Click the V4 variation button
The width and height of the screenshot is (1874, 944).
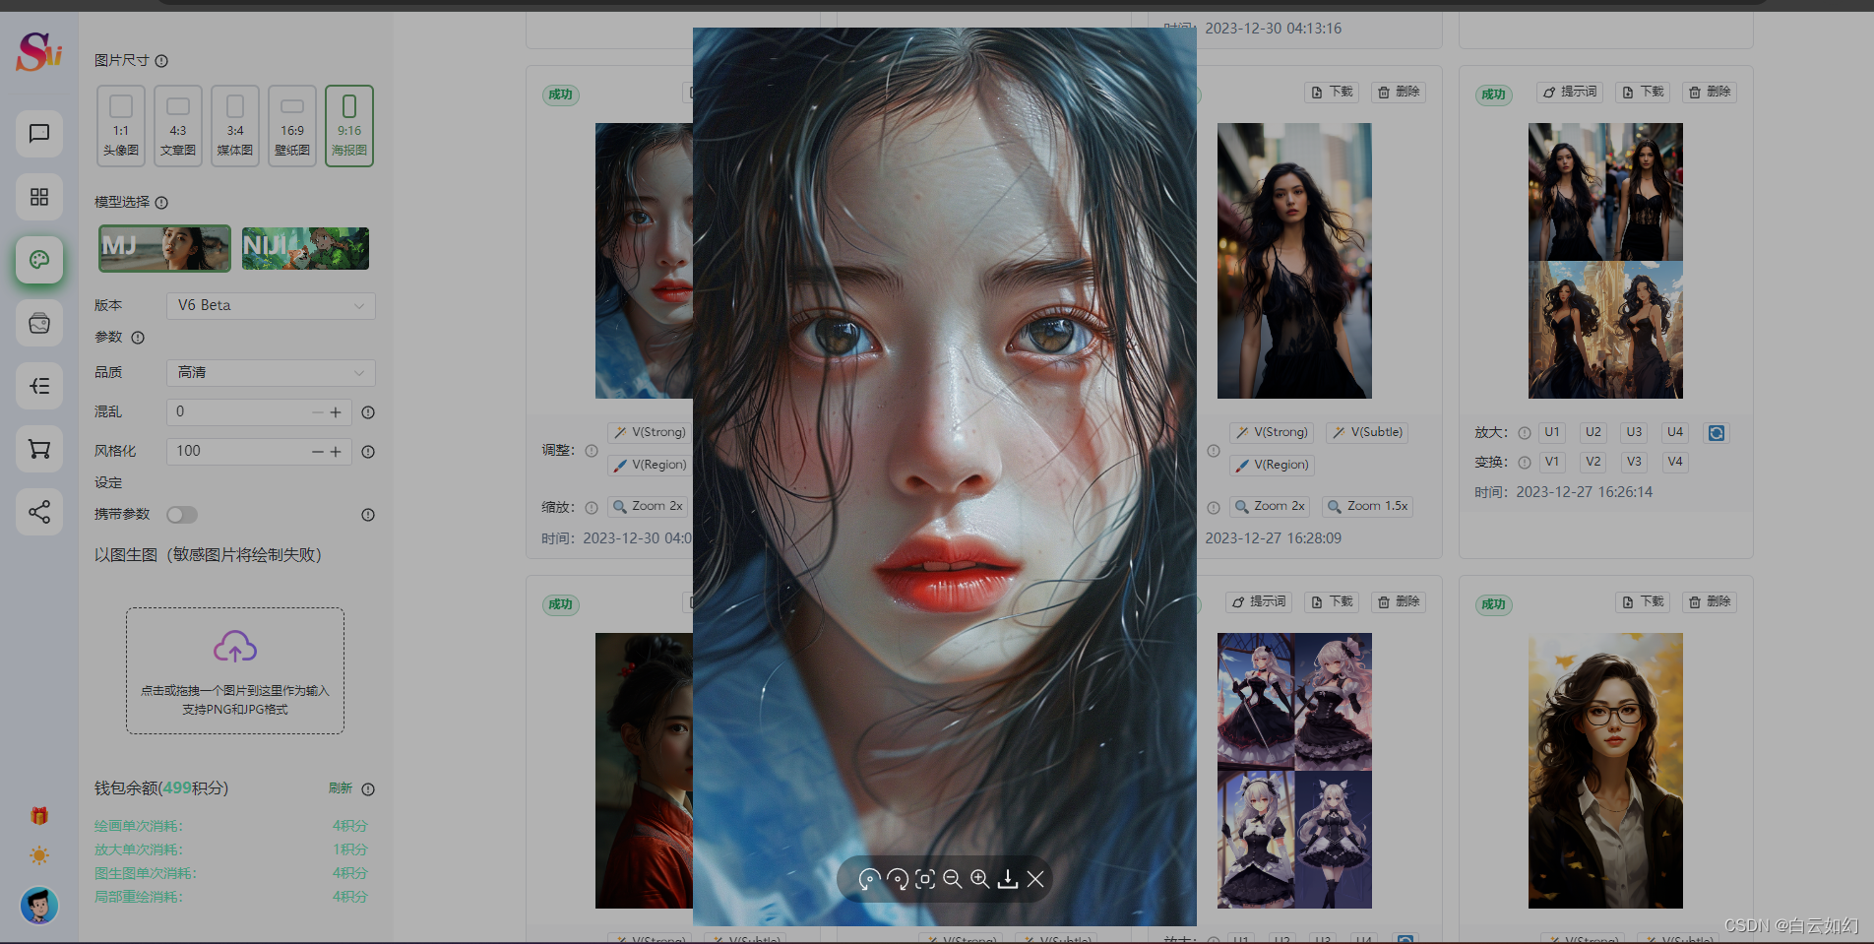point(1675,462)
